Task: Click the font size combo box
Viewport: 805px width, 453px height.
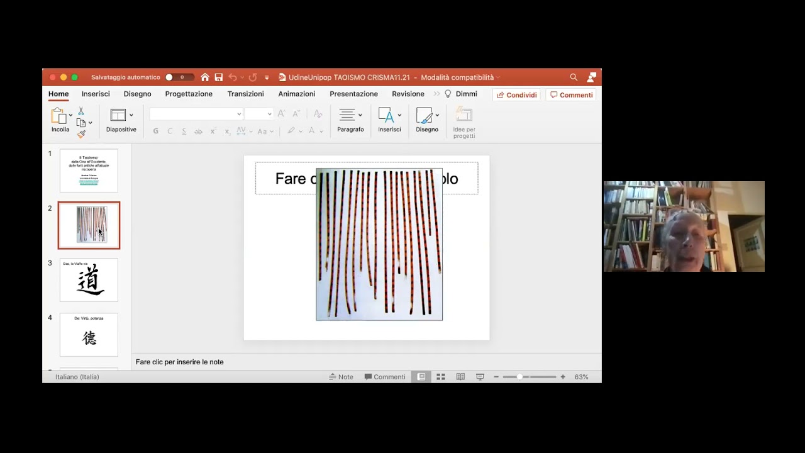Action: 258,114
